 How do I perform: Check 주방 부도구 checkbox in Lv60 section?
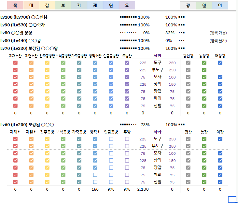(x=127, y=146)
